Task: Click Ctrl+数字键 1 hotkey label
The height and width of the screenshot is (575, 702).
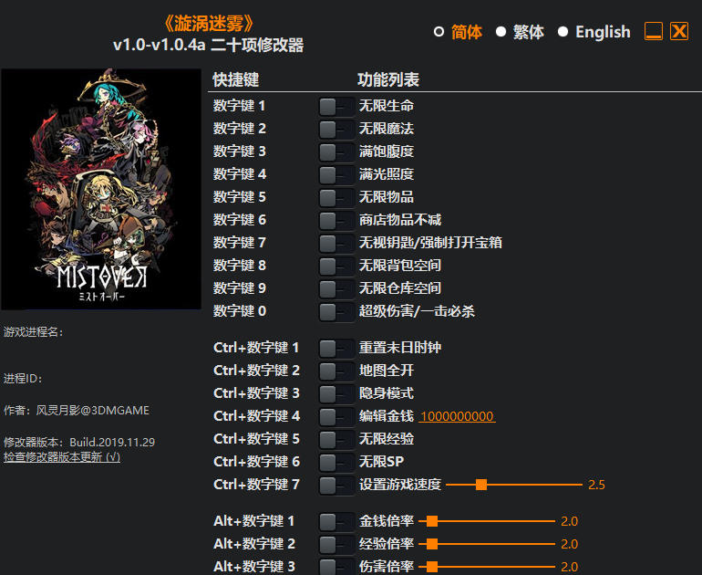Action: point(256,348)
